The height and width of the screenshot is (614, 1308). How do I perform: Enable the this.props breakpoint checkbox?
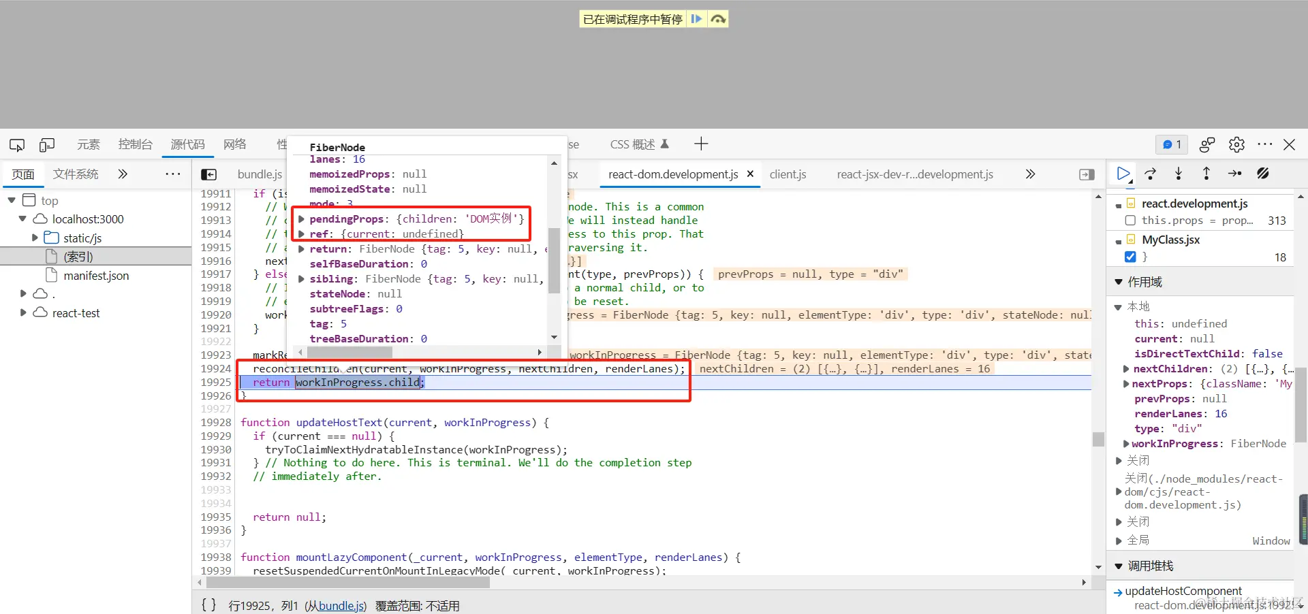pos(1130,221)
